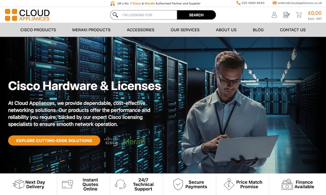Open the user account icon
The height and width of the screenshot is (195, 326).
coord(274,15)
